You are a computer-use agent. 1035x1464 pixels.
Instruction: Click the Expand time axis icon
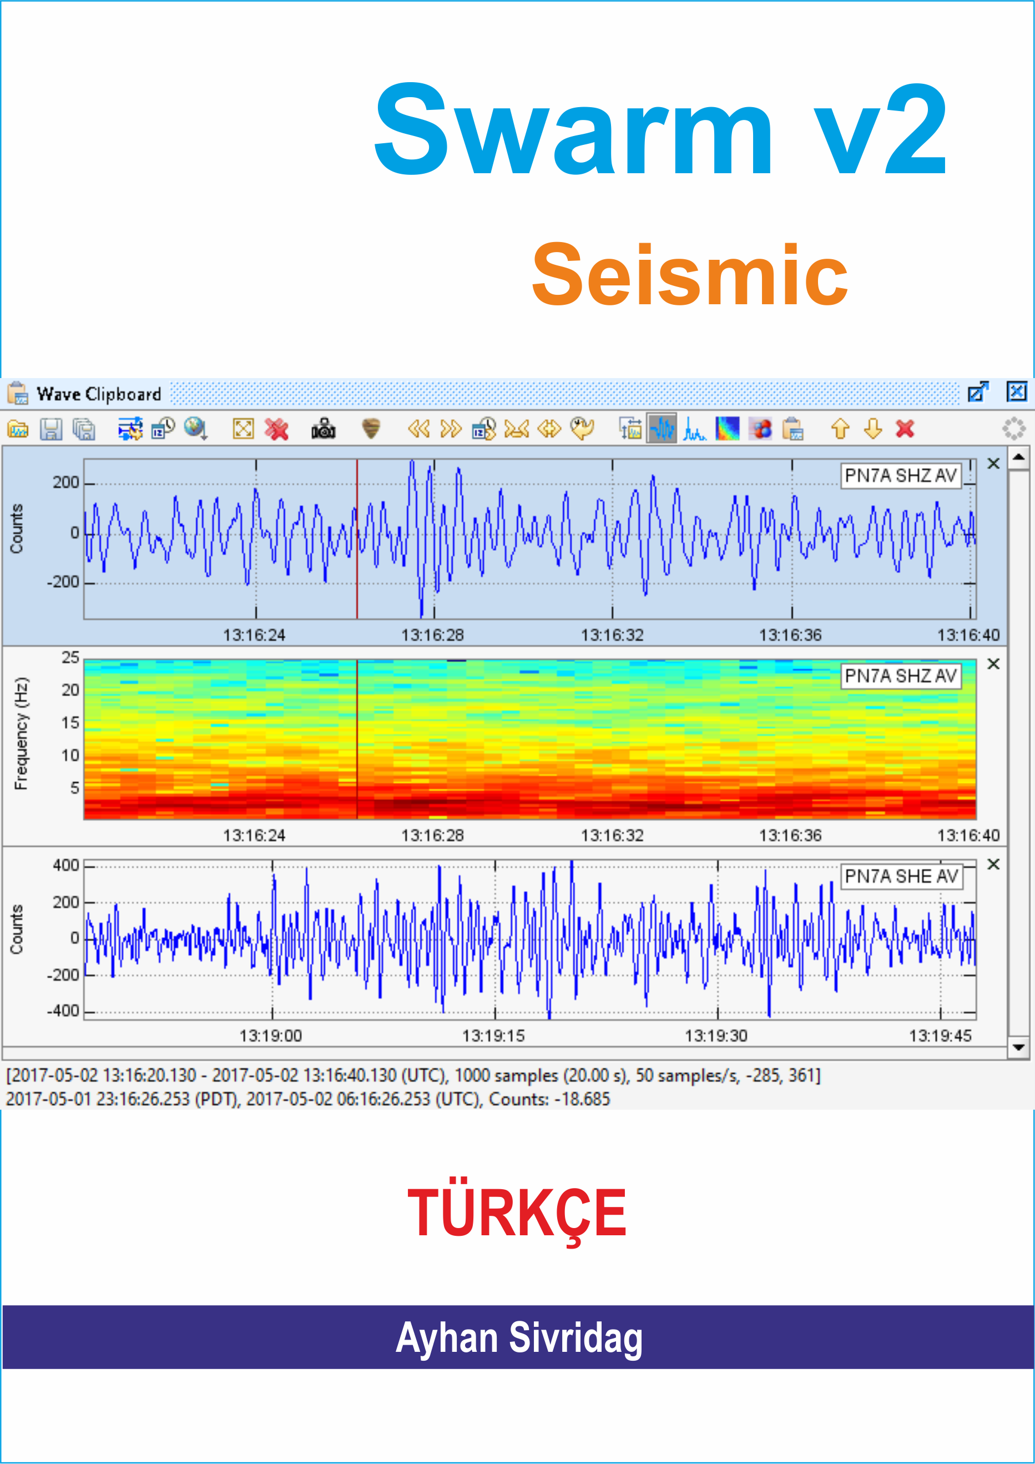(549, 429)
